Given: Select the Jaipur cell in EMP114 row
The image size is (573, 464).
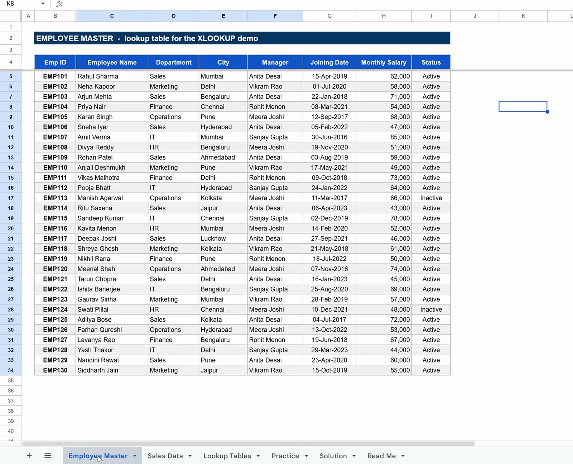Looking at the screenshot, I should click(x=223, y=208).
